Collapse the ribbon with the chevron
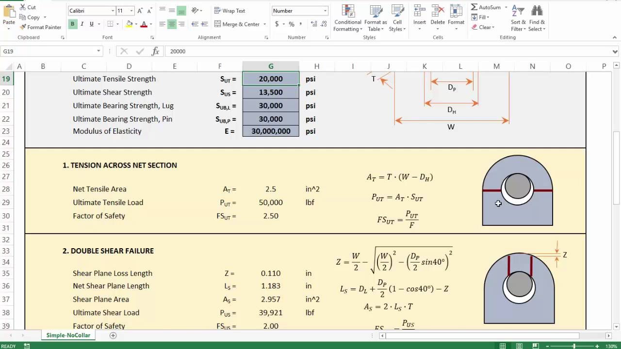The height and width of the screenshot is (349, 621). coord(614,37)
